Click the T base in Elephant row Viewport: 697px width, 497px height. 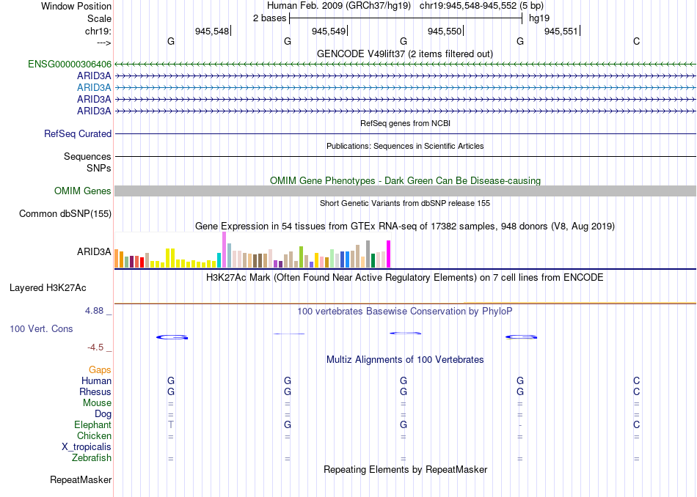pyautogui.click(x=171, y=424)
